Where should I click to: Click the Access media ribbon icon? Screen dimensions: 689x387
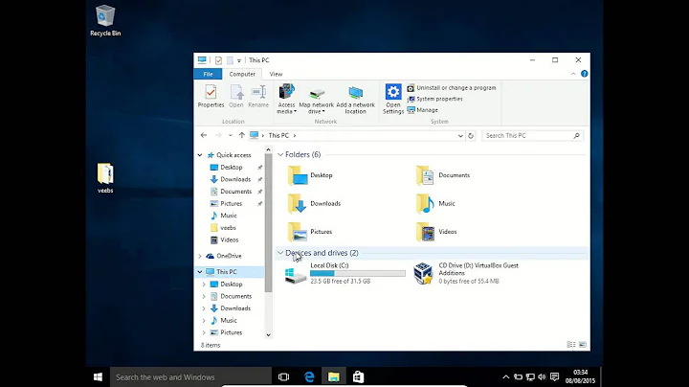click(x=286, y=99)
